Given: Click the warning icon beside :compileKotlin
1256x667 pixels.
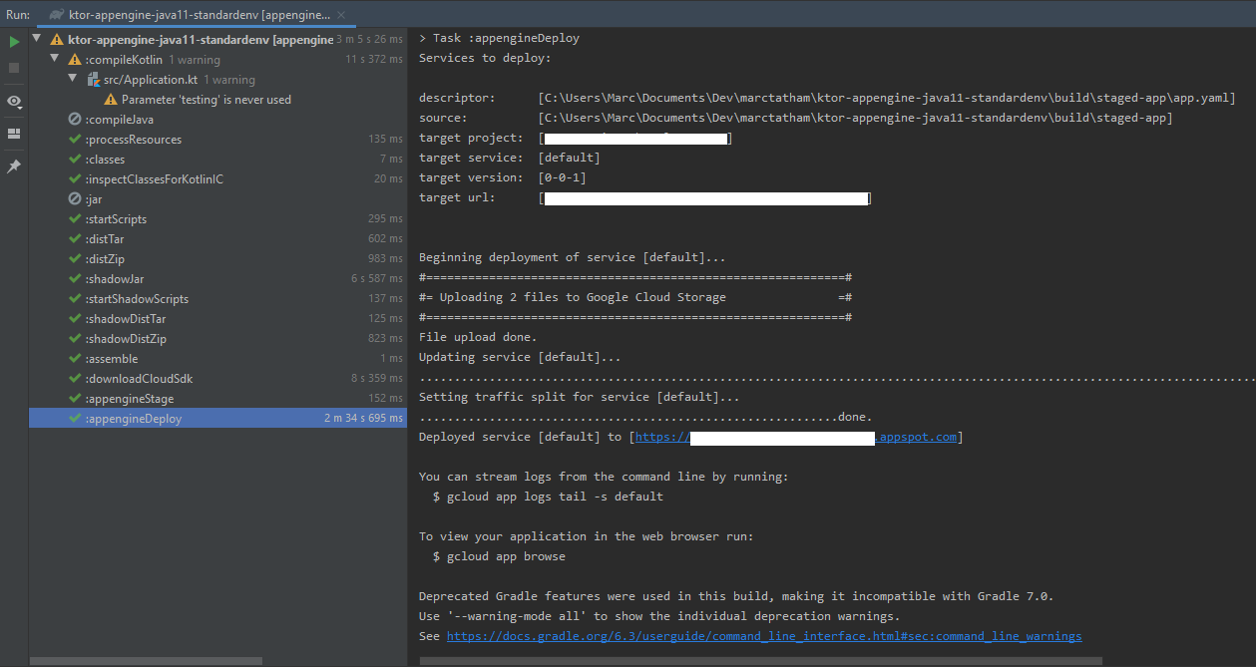Looking at the screenshot, I should pyautogui.click(x=75, y=60).
